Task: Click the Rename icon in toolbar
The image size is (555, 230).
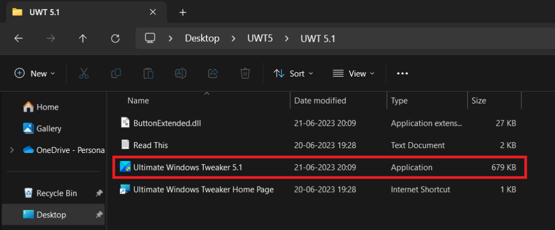Action: pyautogui.click(x=180, y=73)
